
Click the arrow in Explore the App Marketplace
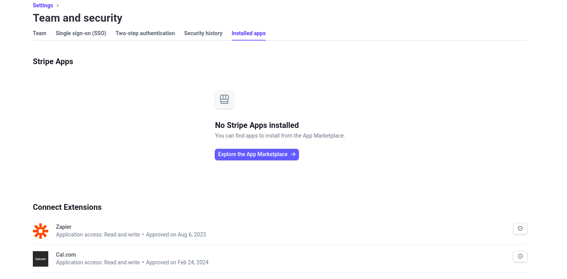point(293,155)
